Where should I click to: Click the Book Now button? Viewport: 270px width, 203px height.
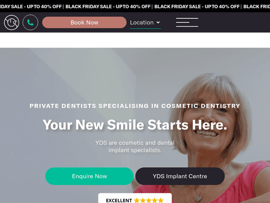pos(84,22)
